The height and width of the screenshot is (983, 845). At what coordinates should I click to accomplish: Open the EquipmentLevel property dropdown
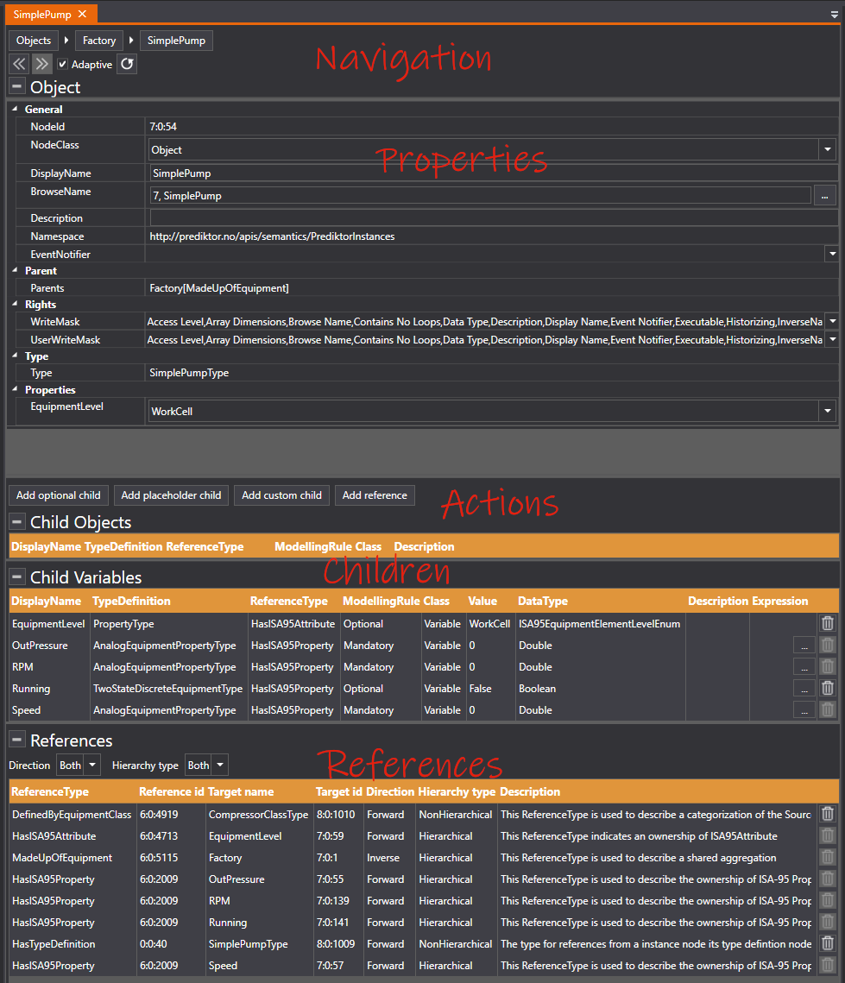coord(828,411)
